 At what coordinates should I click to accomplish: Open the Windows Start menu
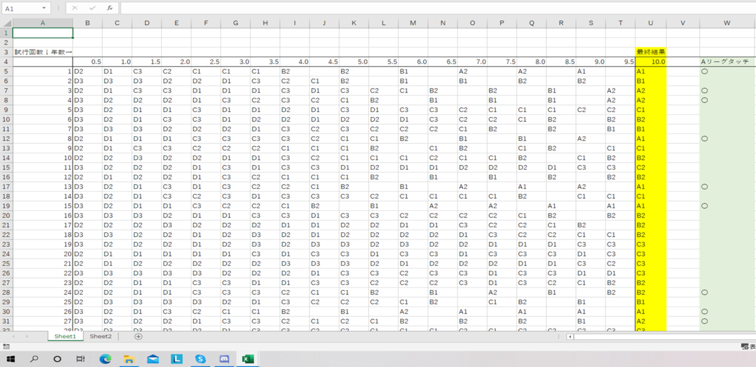pyautogui.click(x=11, y=358)
